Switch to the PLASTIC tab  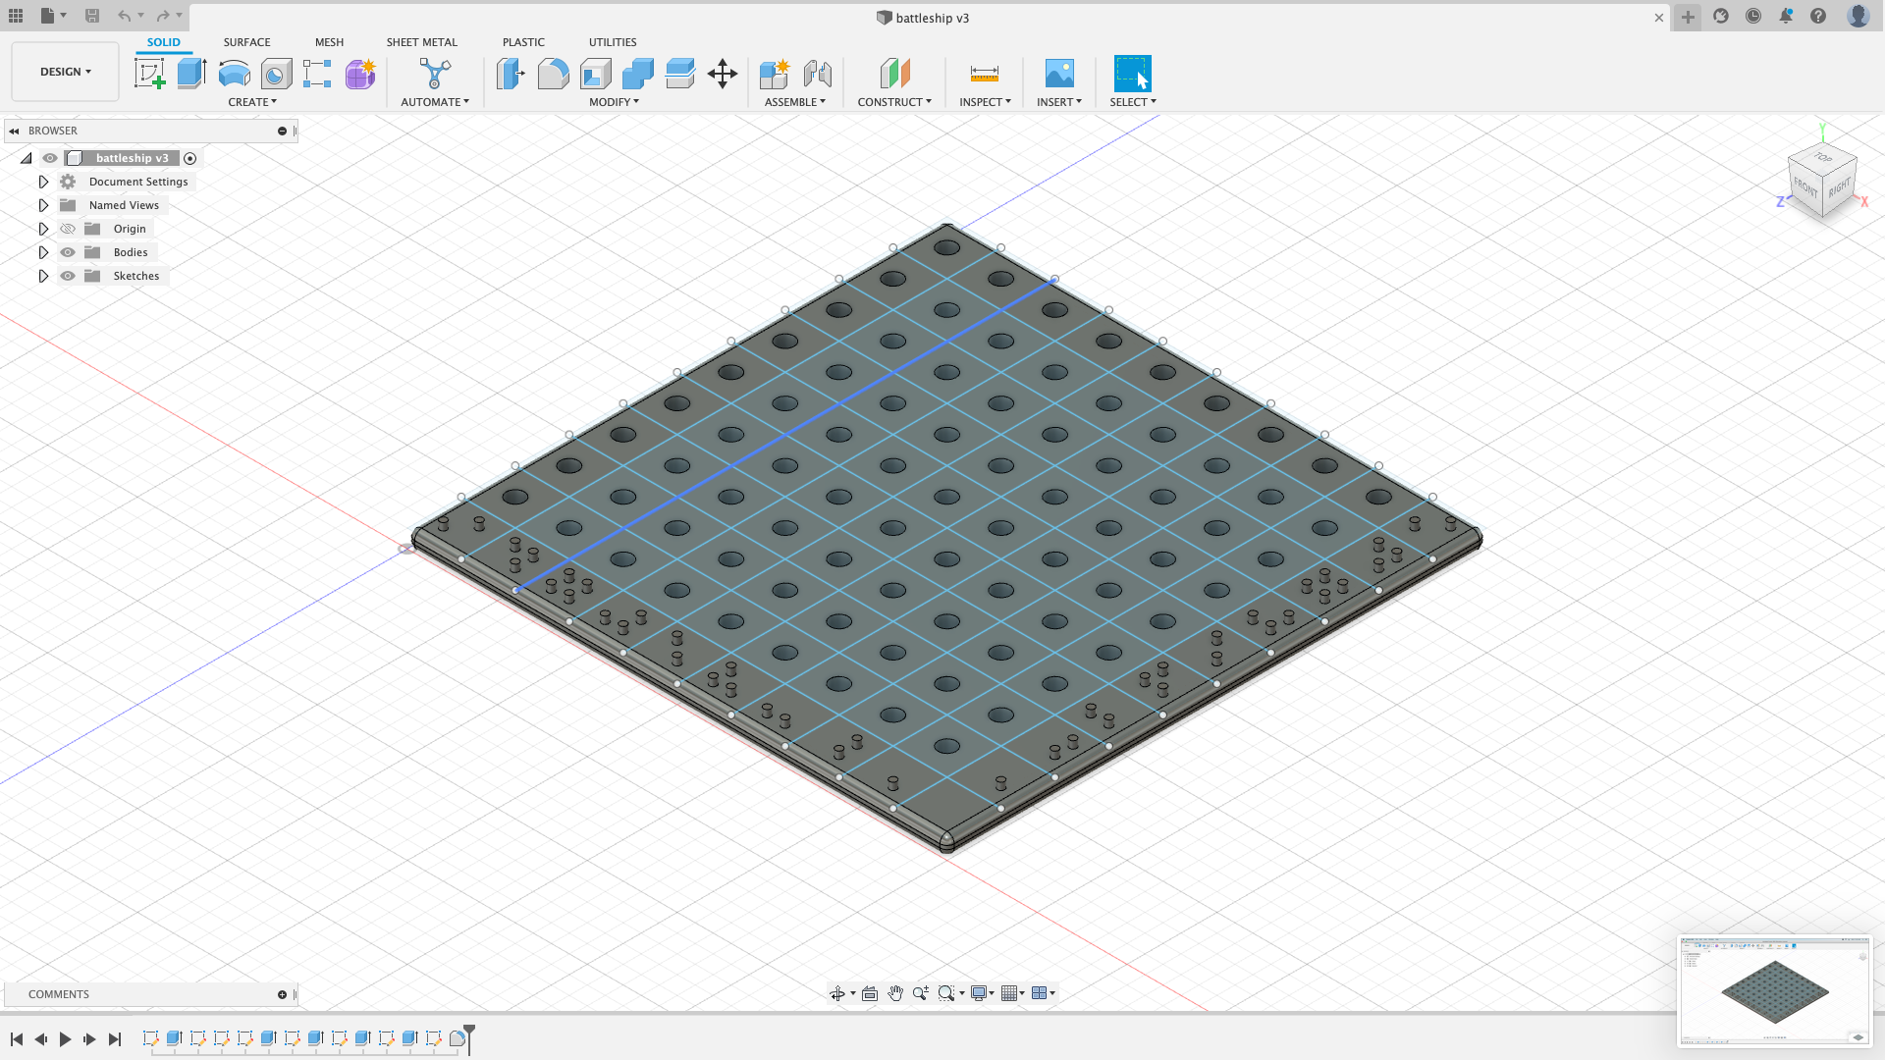click(523, 42)
